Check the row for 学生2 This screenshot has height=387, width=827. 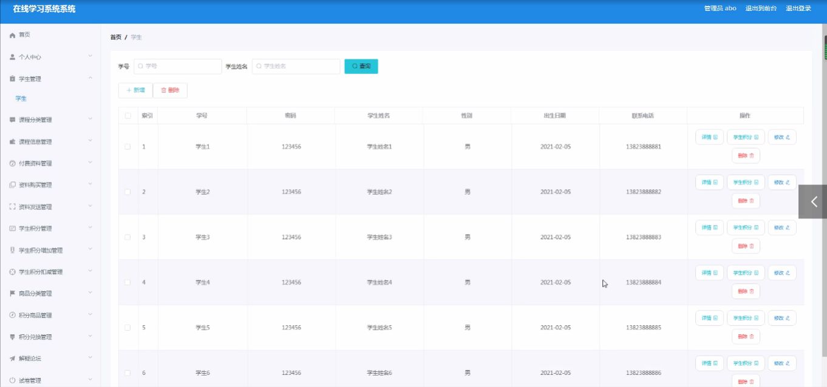coord(128,192)
